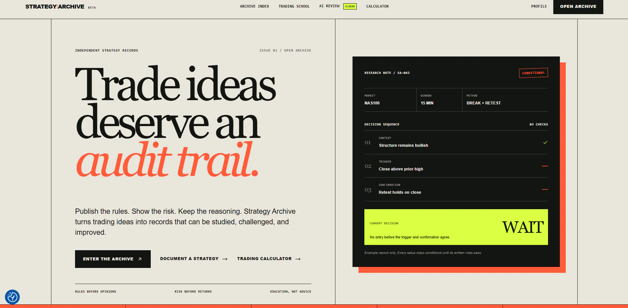Follow the Document a Strategy link
Image resolution: width=628 pixels, height=308 pixels.
(x=194, y=259)
